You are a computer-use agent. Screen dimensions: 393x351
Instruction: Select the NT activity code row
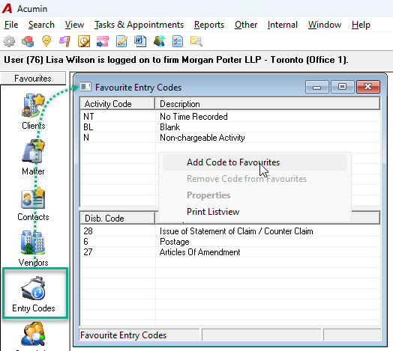(230, 117)
